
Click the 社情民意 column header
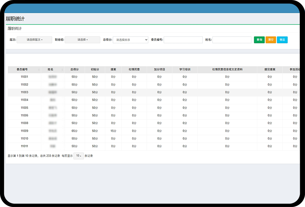[134, 70]
